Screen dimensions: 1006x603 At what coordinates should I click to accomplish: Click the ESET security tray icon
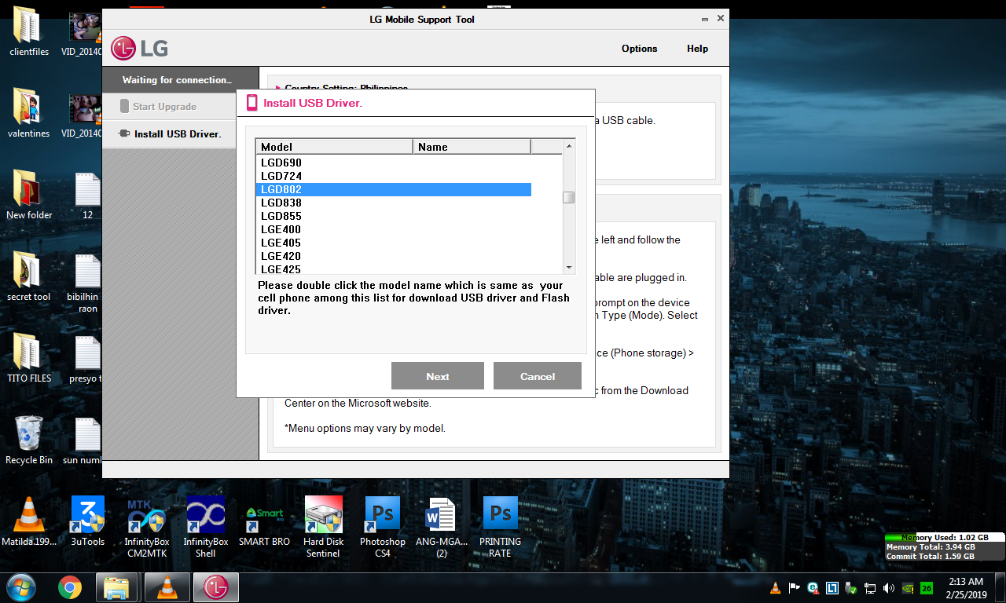pos(813,587)
